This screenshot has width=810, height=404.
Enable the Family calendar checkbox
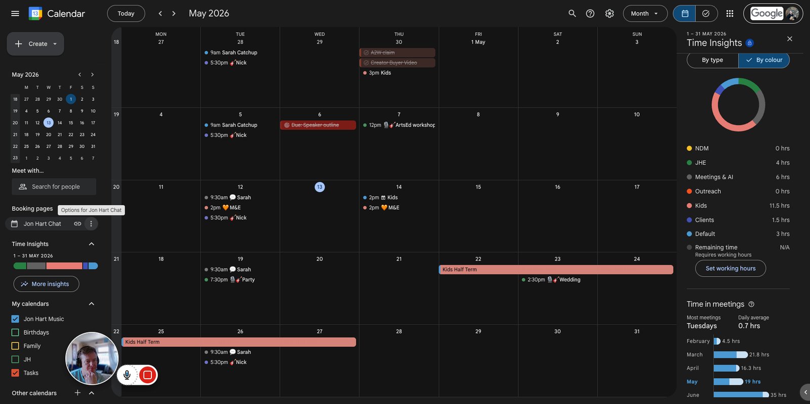coord(15,346)
